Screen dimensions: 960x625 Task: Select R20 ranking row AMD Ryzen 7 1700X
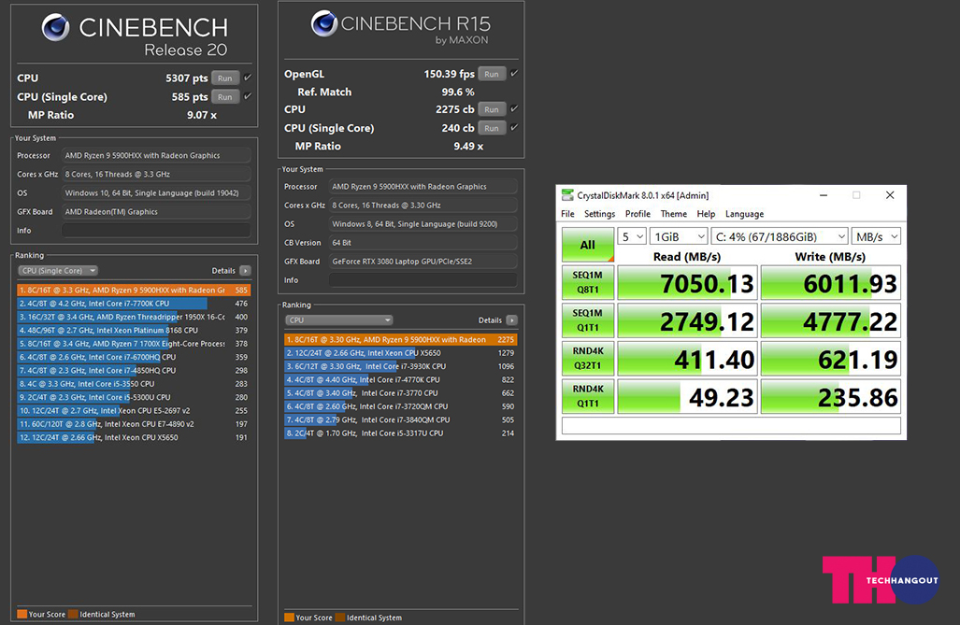[x=134, y=344]
